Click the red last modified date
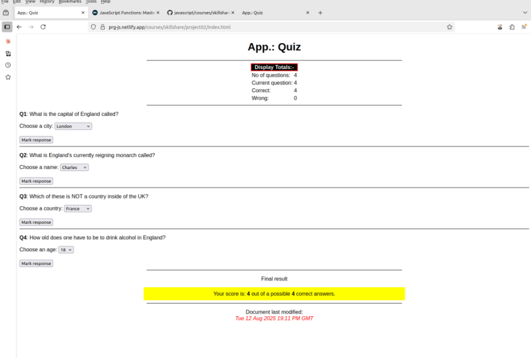The height and width of the screenshot is (358, 531). [274, 318]
